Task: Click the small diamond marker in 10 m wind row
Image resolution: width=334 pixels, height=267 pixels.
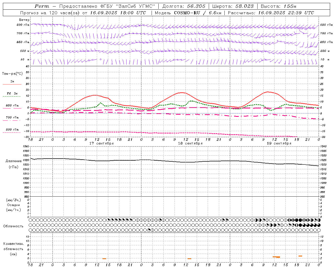Action: [x=101, y=59]
